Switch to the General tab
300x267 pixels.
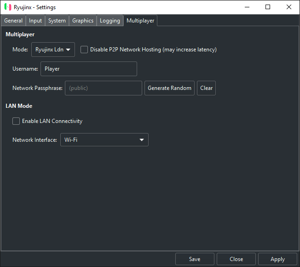click(13, 21)
